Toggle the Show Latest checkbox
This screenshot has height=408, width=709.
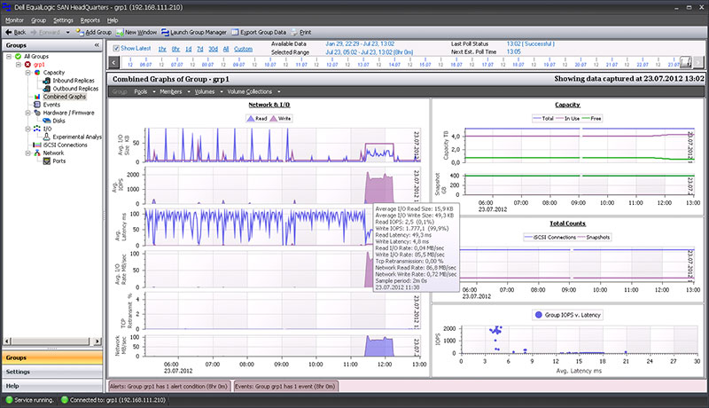[x=116, y=49]
